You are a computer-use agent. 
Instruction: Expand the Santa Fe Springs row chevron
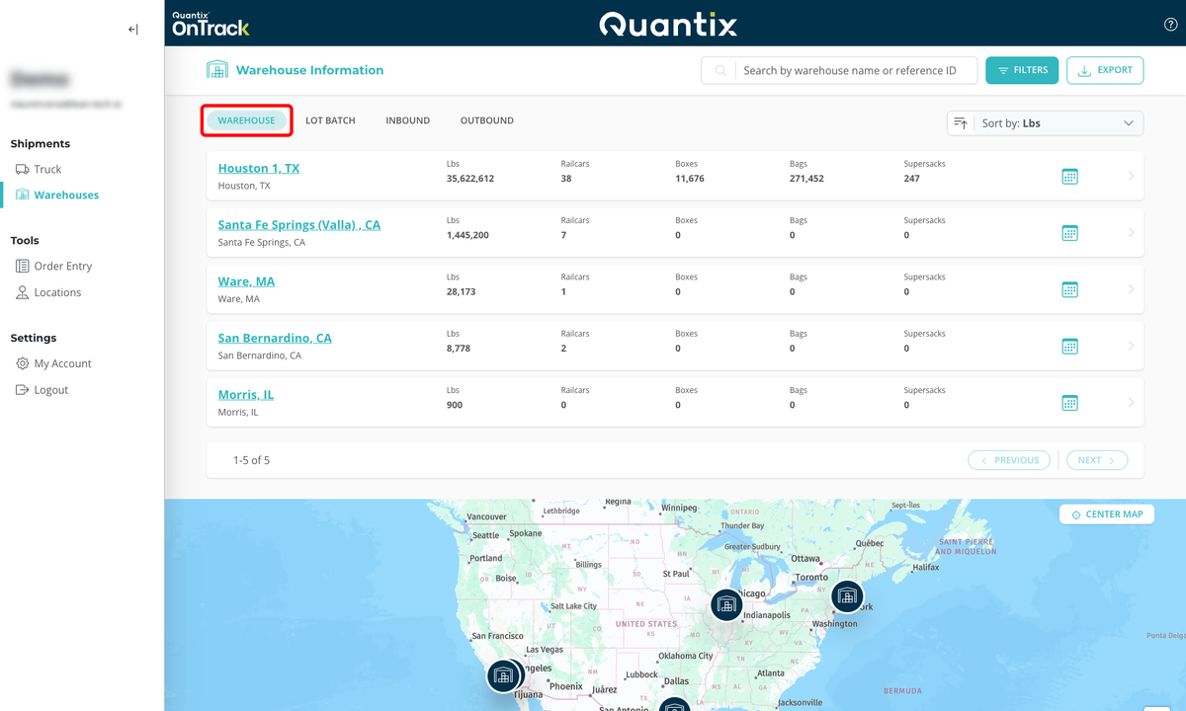[x=1131, y=233]
